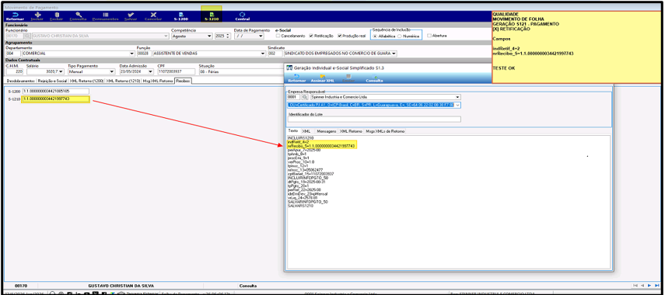
Task: Open the Competência month dropdown
Action: tap(209, 36)
